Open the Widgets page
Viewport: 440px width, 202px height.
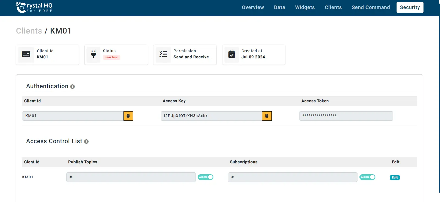(x=305, y=7)
